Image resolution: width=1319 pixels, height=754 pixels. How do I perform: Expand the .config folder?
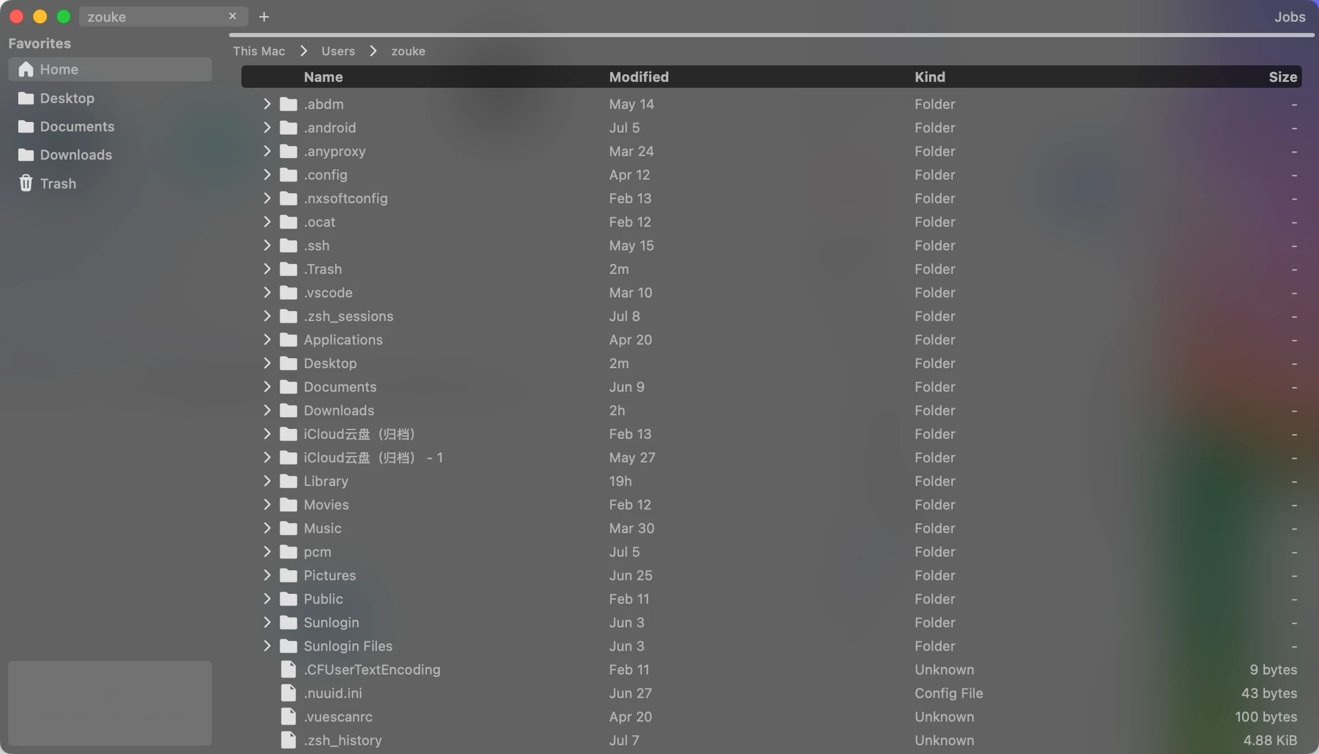pos(267,175)
